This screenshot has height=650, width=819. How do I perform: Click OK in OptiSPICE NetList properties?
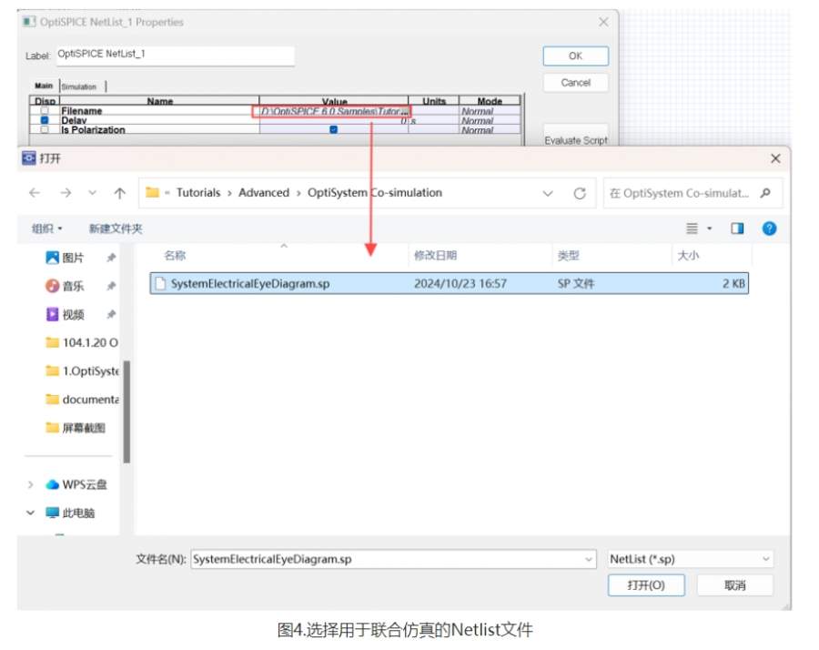coord(576,56)
